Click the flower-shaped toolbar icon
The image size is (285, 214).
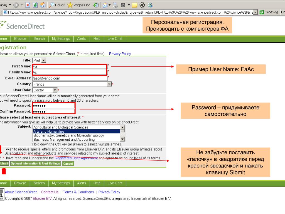142,5
